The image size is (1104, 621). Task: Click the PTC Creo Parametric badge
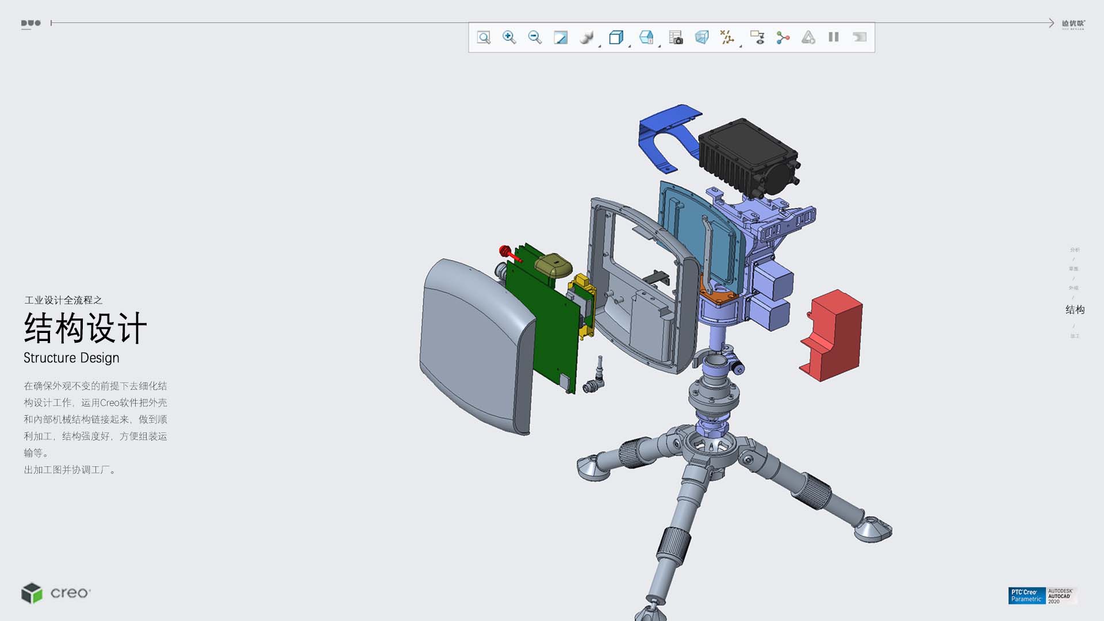point(1026,596)
